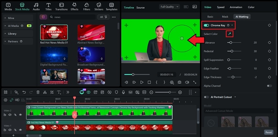Lock the Video 1 track
This screenshot has width=278, height=137.
(5, 130)
